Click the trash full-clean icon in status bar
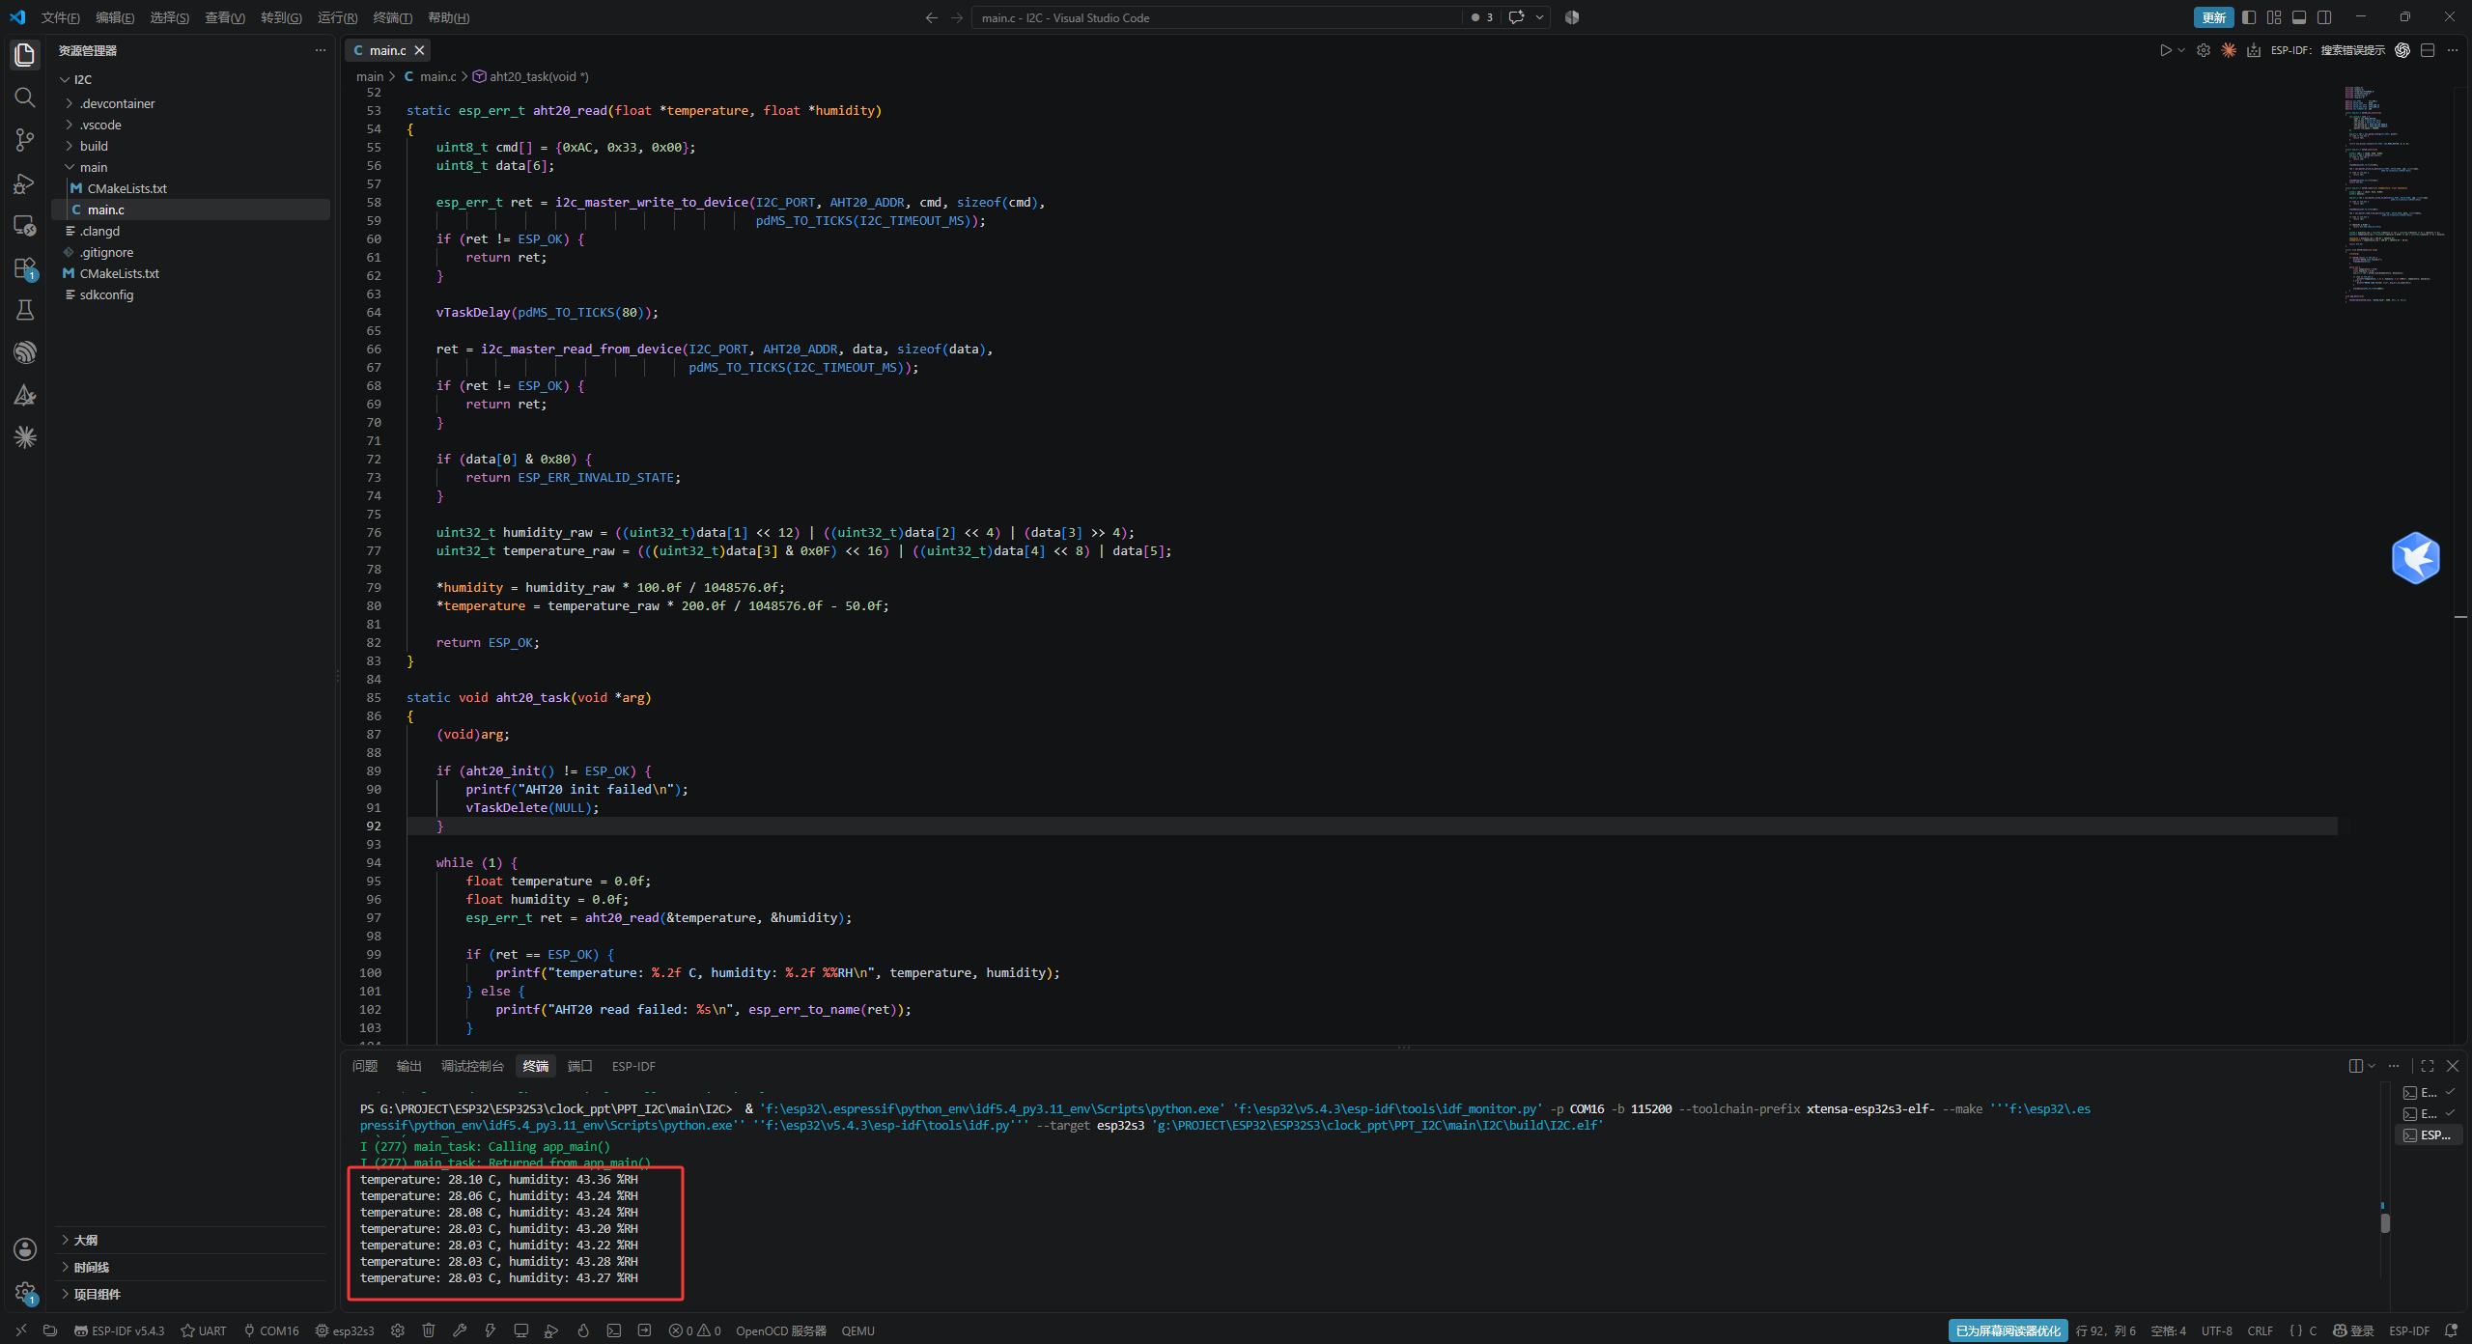Viewport: 2472px width, 1344px height. (x=429, y=1330)
